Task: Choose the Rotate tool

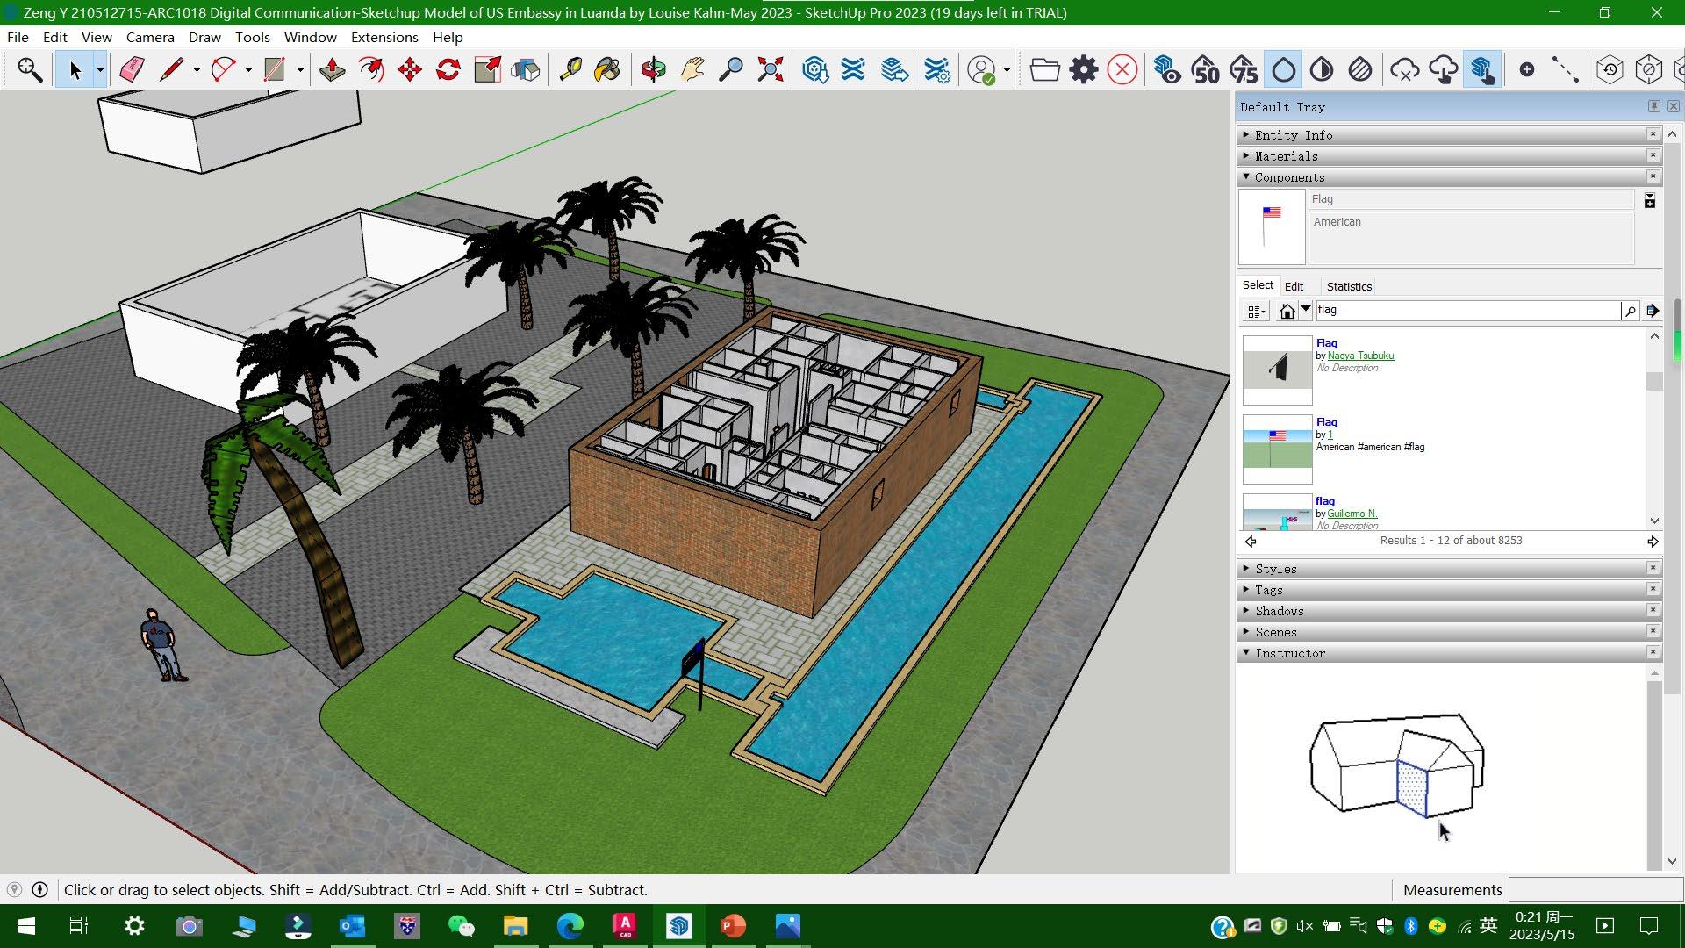Action: pos(448,69)
